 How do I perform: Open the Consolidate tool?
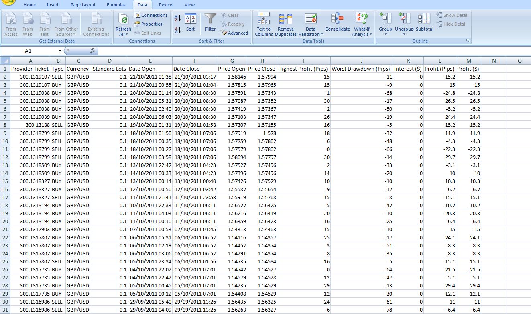click(338, 22)
